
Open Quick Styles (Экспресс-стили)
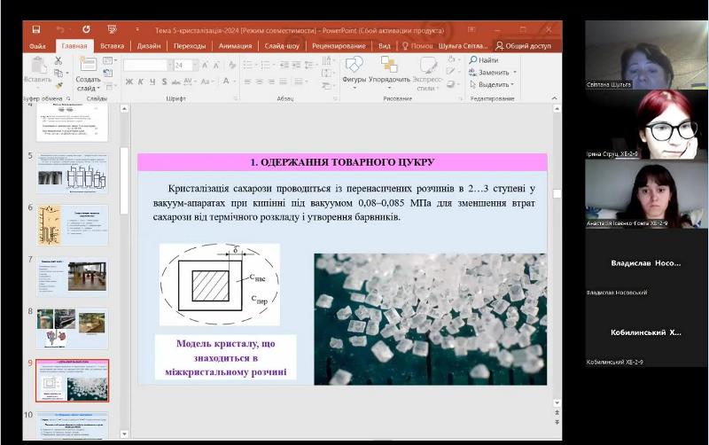tap(427, 66)
